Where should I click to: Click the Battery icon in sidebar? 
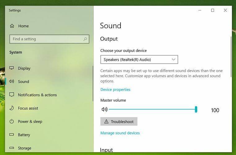click(11, 135)
